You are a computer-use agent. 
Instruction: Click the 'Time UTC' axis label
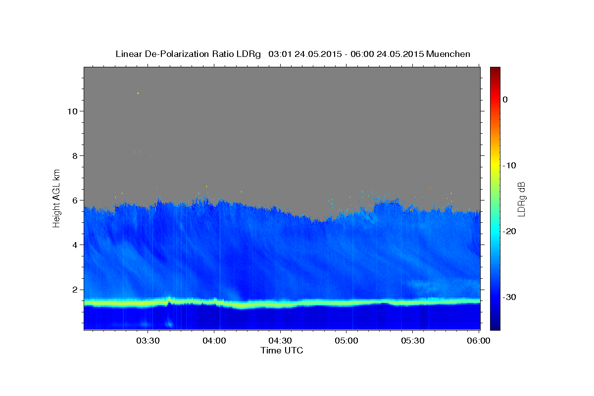(x=282, y=350)
